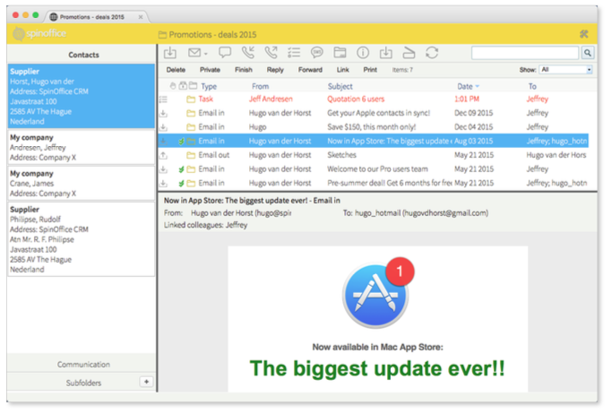Select contact Crane, James
This screenshot has height=414, width=611.
(81, 183)
